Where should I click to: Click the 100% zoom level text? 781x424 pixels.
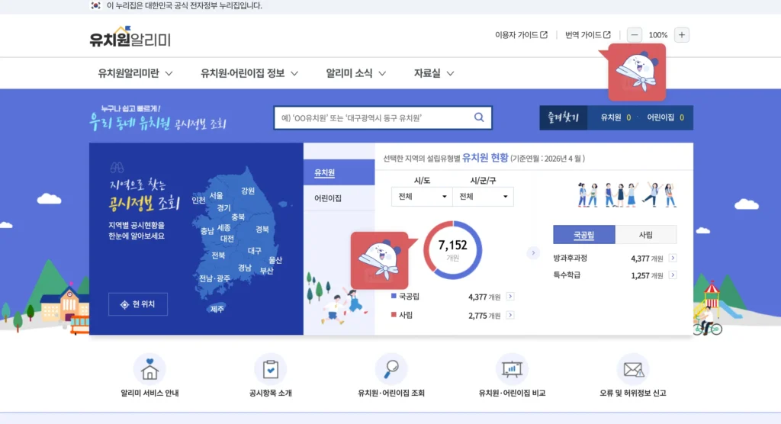658,35
